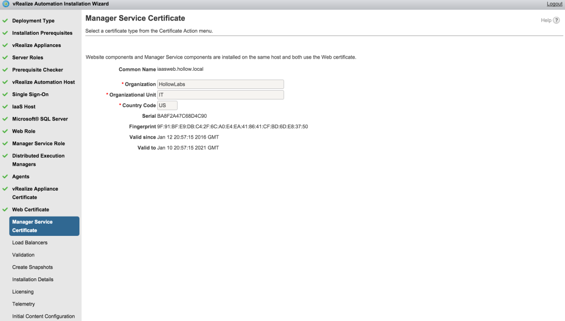Navigate to Microsoft SQL Server step
Screen dimensions: 565x321
[x=40, y=119]
